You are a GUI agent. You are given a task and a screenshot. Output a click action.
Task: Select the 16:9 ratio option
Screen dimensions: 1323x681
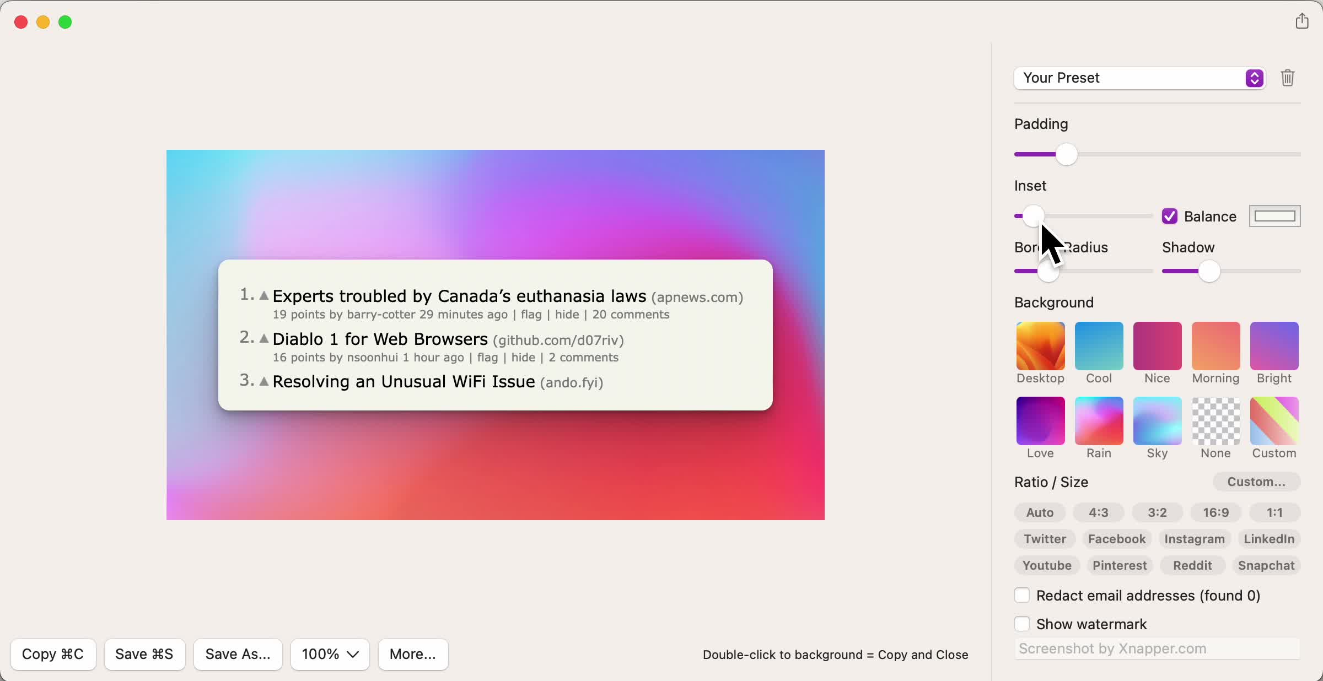pyautogui.click(x=1216, y=512)
